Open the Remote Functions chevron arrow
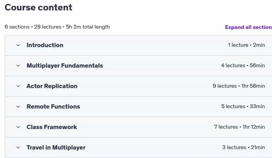 (x=18, y=107)
